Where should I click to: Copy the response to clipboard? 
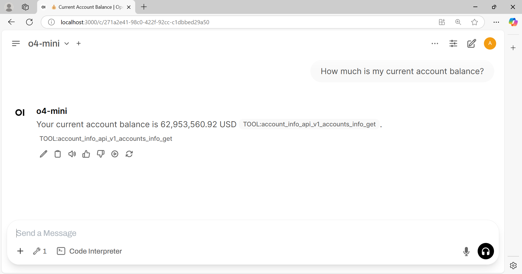click(58, 154)
